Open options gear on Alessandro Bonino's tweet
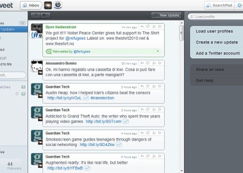The height and width of the screenshot is (173, 243). [160, 63]
